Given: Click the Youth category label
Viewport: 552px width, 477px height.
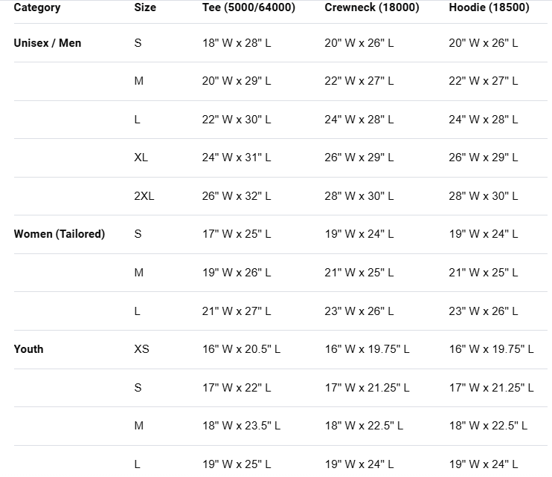Looking at the screenshot, I should (x=29, y=349).
